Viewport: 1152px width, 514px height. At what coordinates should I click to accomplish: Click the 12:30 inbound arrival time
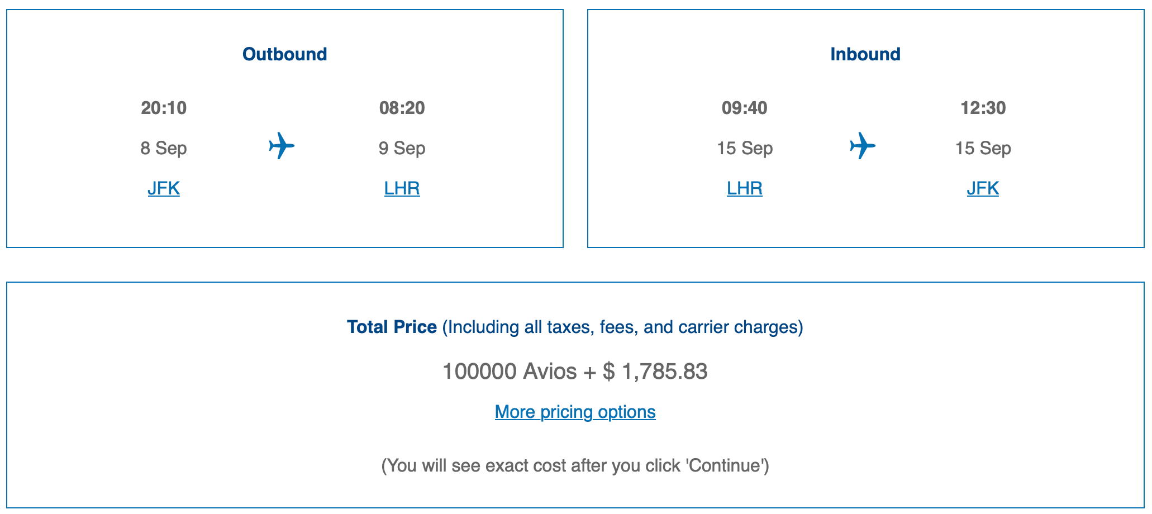click(x=984, y=108)
